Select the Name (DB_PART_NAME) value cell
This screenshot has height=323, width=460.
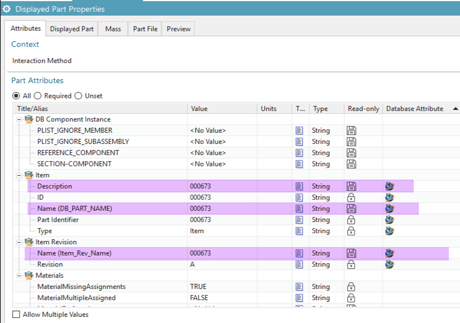click(x=222, y=208)
